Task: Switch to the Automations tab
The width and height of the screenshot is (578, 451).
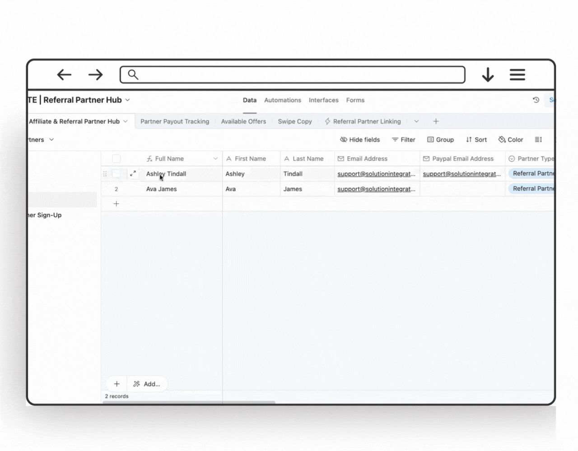Action: tap(282, 100)
